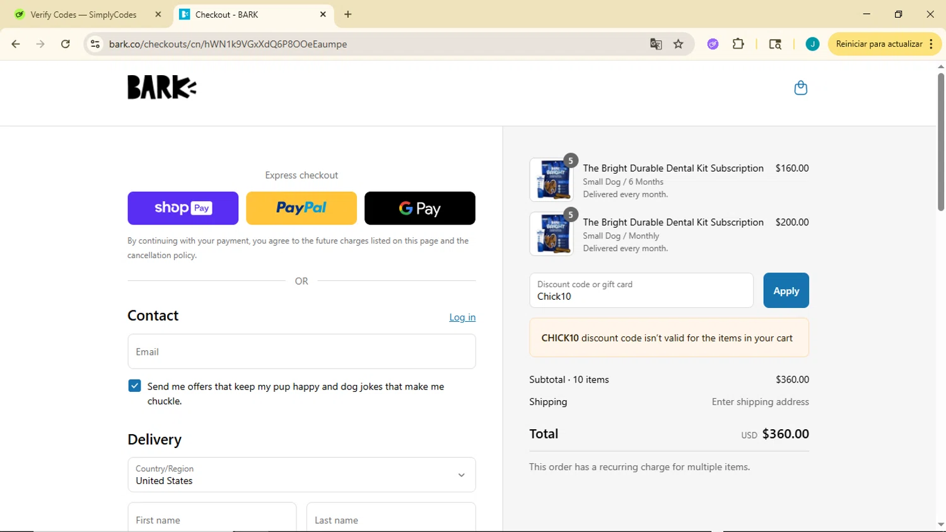
Task: Click the Monthly Dental Kit thumbnail
Action: point(552,234)
